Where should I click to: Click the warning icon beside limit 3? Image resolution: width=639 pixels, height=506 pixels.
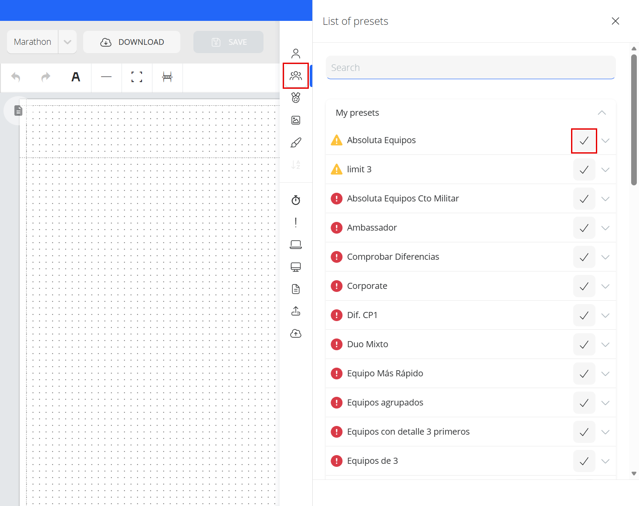(337, 169)
